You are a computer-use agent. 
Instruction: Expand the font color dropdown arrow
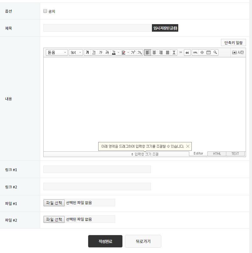tap(118, 53)
